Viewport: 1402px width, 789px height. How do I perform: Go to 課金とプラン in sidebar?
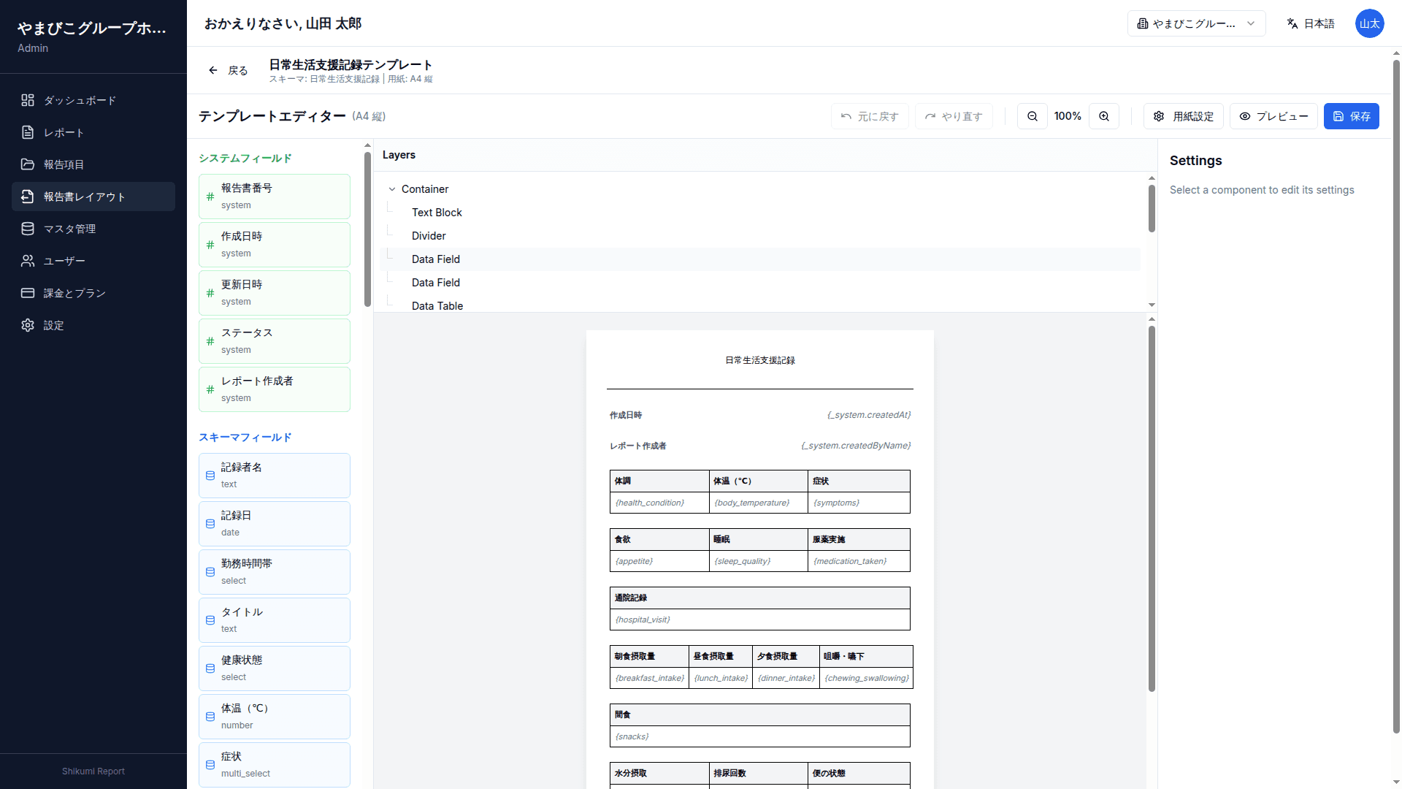coord(74,293)
